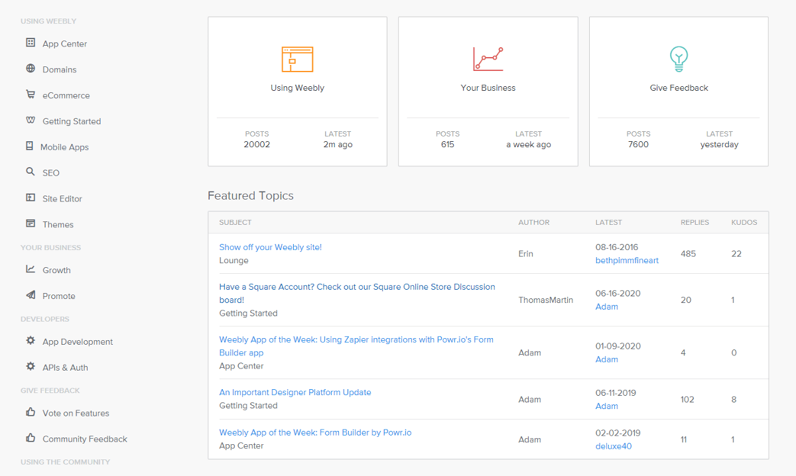Click the Promote megaphone icon
Viewport: 796px width, 476px height.
(31, 295)
